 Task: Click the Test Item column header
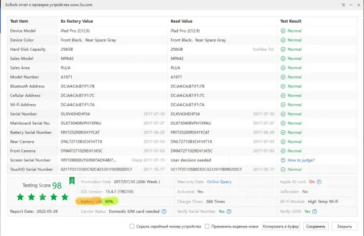pos(19,21)
